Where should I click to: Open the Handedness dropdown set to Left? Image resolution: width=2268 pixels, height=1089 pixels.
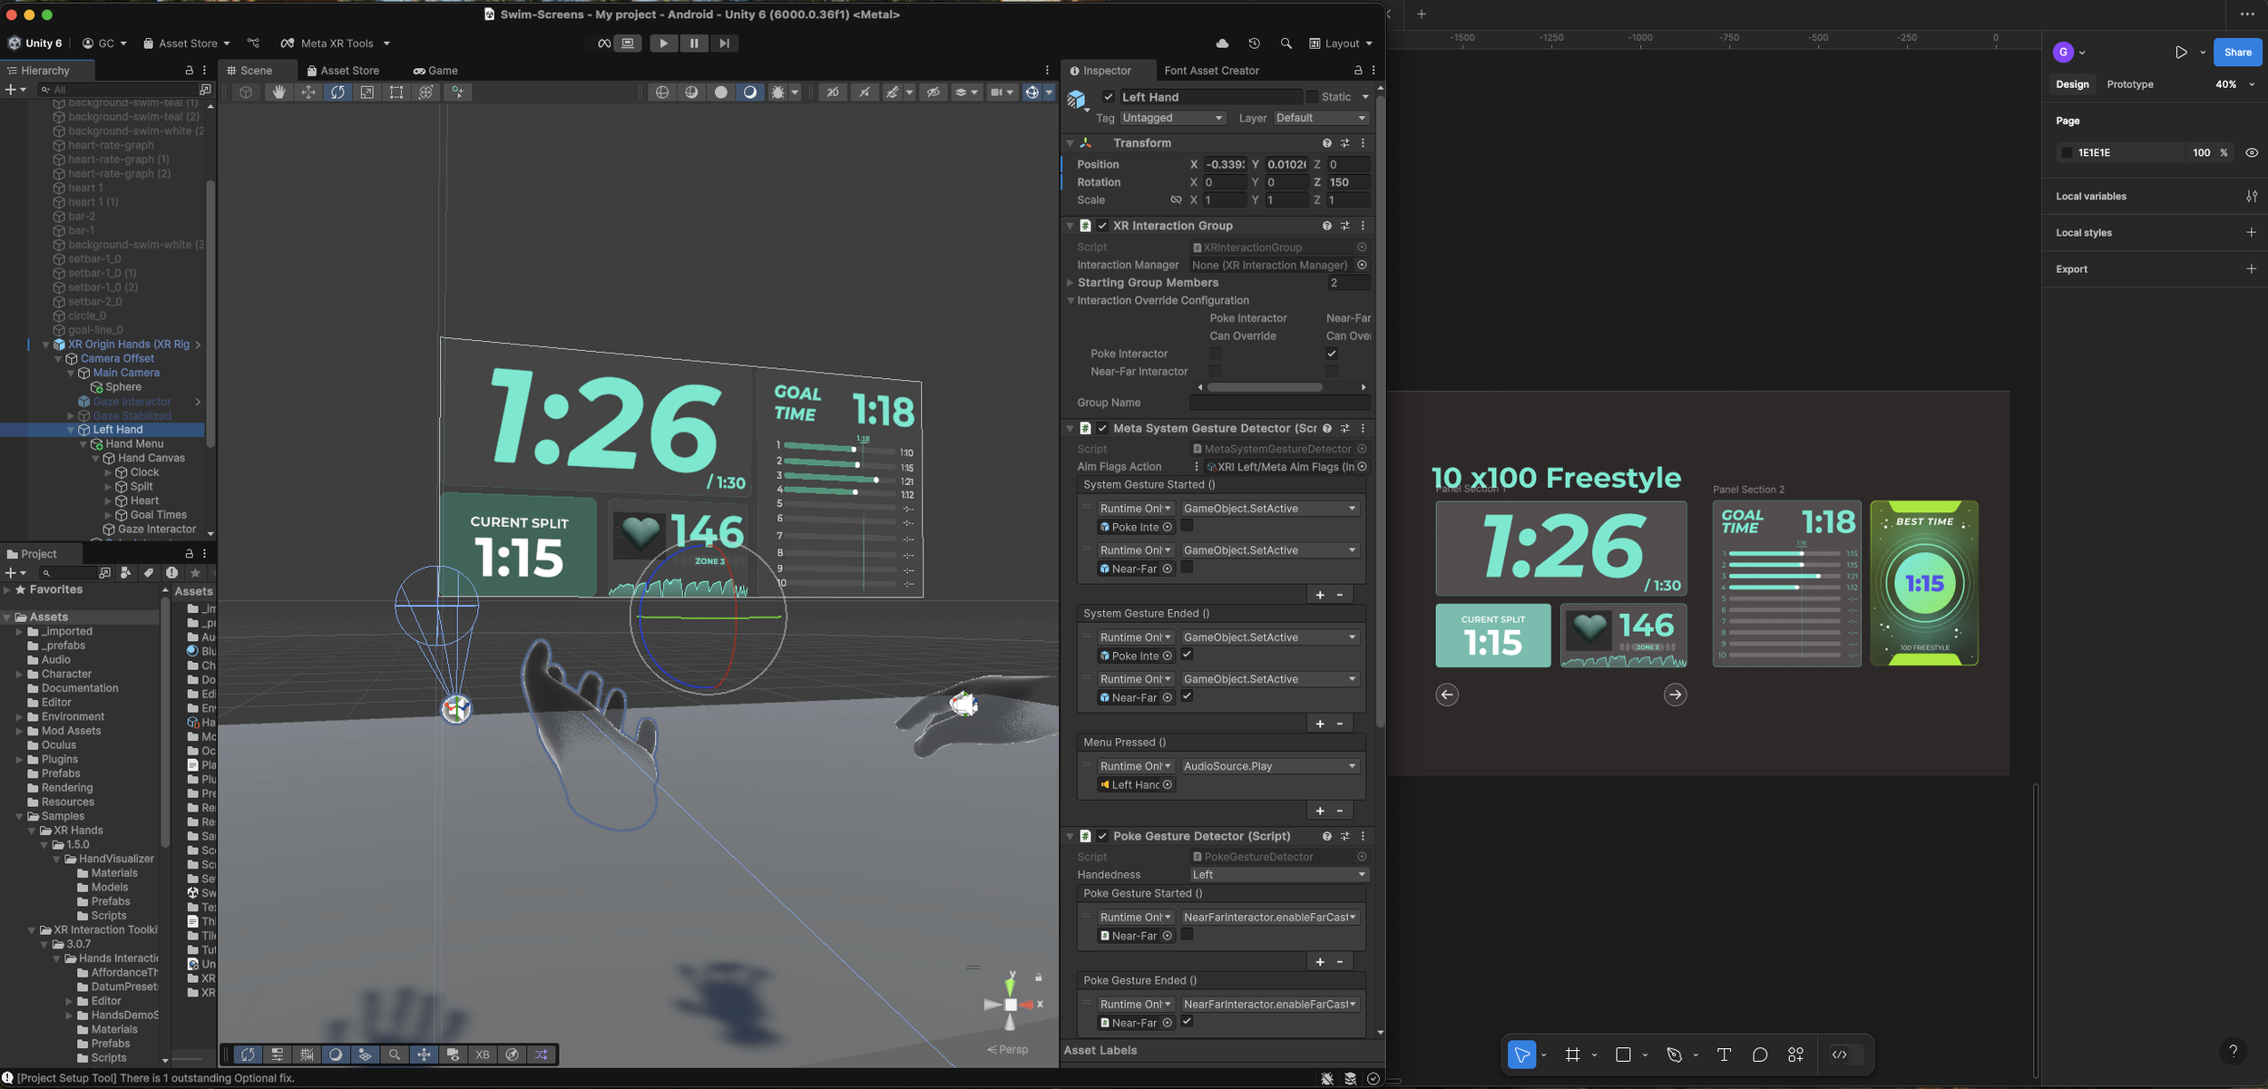(x=1278, y=875)
